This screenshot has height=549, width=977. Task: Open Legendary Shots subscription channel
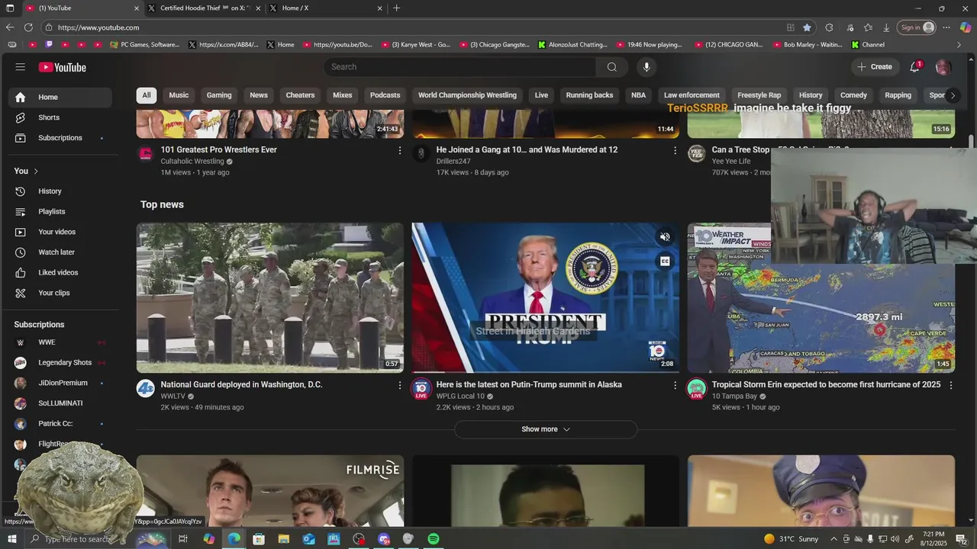click(x=60, y=363)
